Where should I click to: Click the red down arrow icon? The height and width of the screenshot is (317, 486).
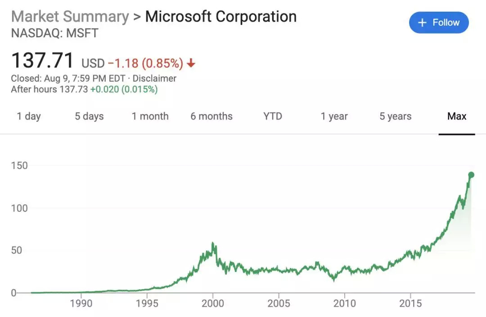click(x=191, y=64)
